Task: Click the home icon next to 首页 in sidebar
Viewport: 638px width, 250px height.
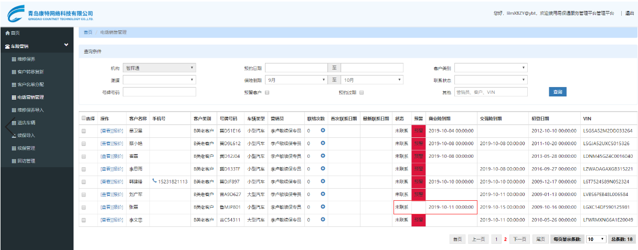Action: click(x=7, y=33)
